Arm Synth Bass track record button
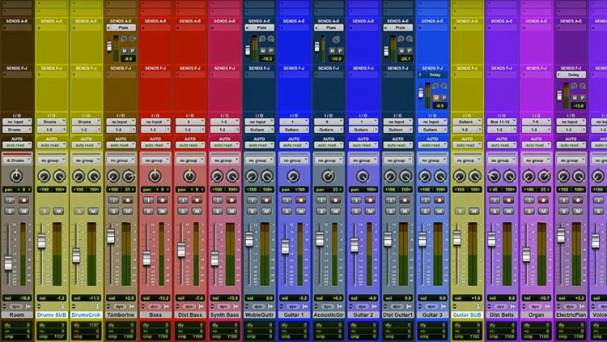The width and height of the screenshot is (607, 342). pos(232,200)
